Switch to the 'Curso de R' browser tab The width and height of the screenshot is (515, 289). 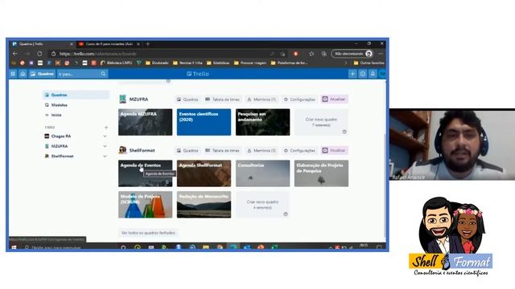coord(109,44)
